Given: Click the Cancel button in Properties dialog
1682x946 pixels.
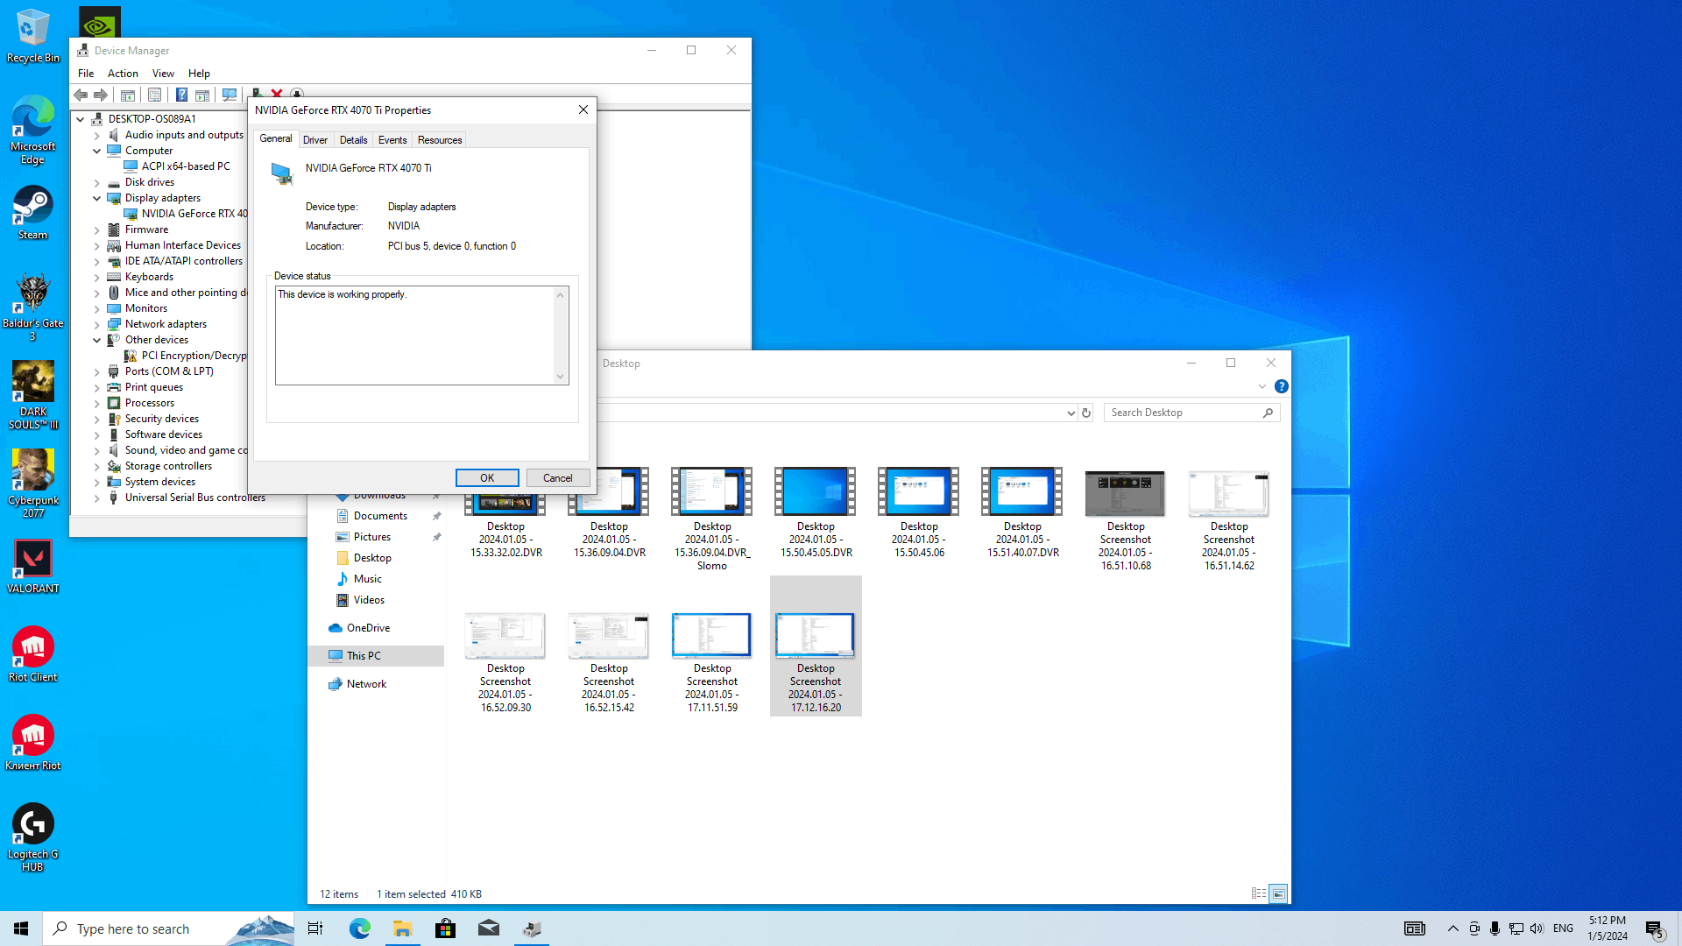Looking at the screenshot, I should 557,478.
